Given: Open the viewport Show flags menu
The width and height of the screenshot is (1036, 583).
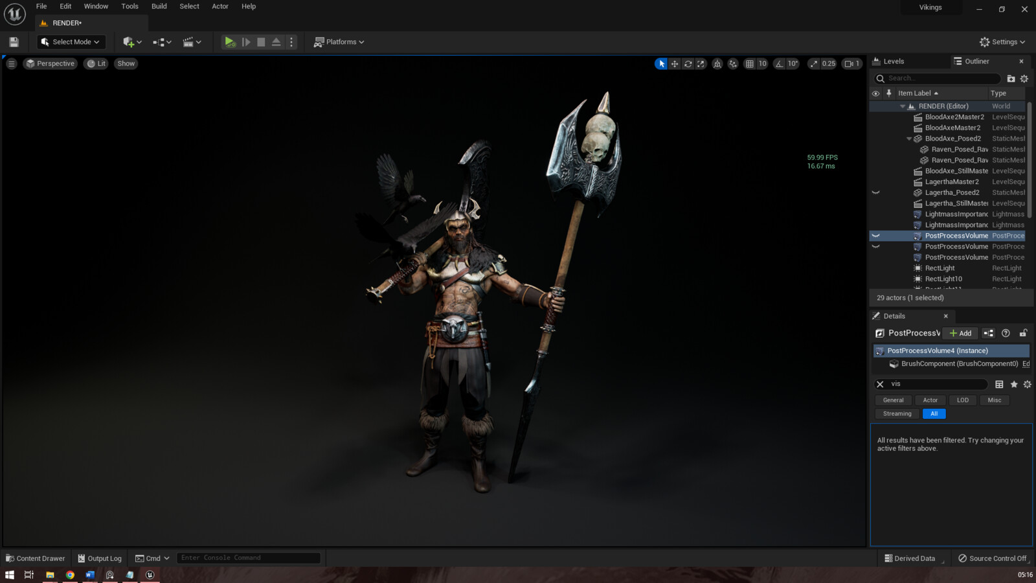Looking at the screenshot, I should point(126,63).
